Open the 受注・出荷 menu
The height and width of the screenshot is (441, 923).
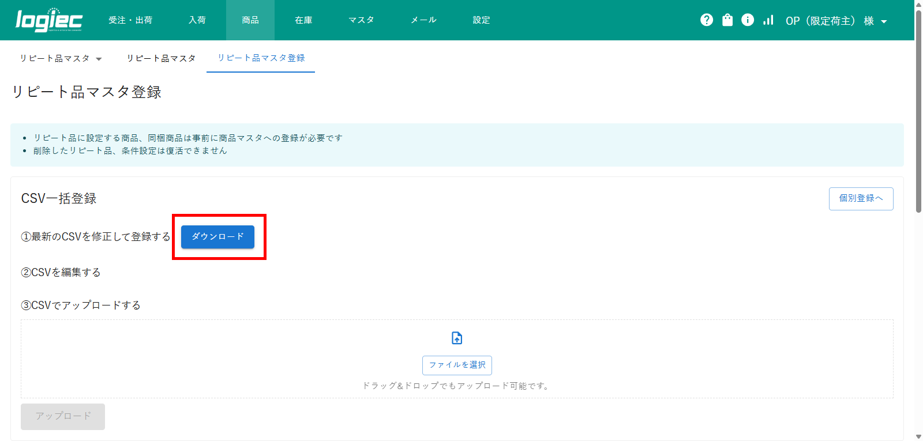coord(130,20)
